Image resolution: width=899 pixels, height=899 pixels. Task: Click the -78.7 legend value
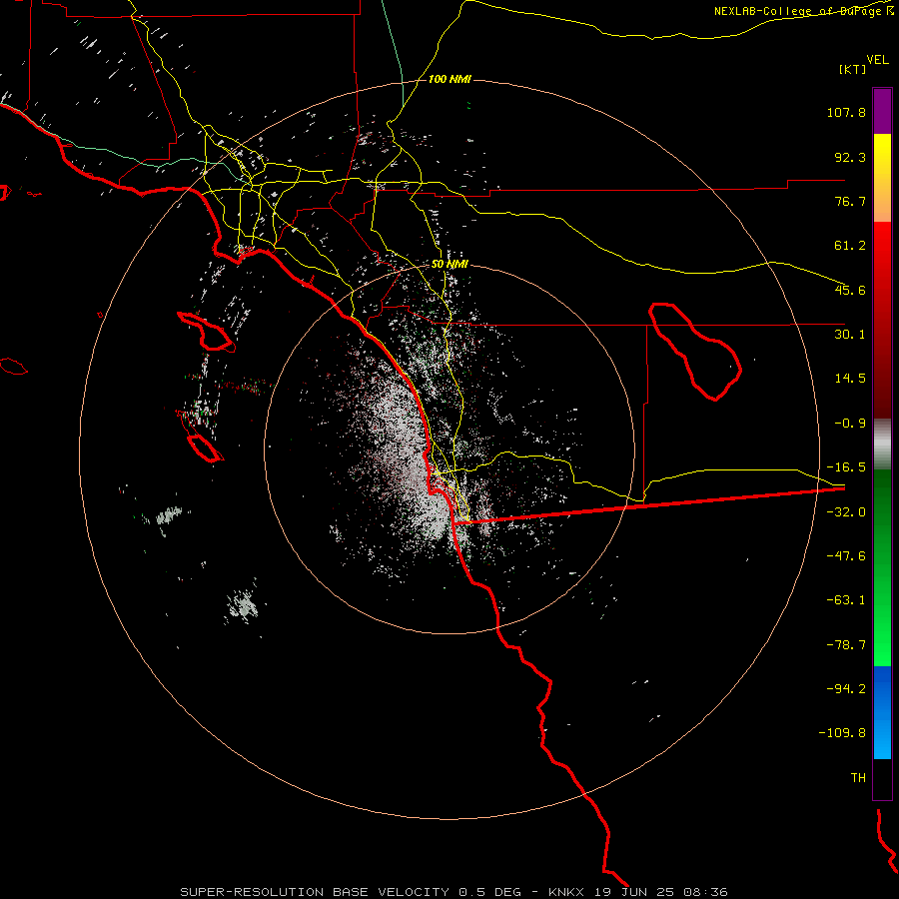[x=846, y=645]
